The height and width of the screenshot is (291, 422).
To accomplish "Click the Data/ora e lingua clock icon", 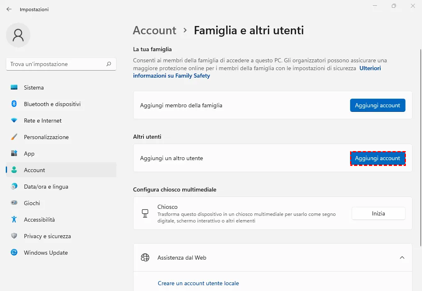I will (14, 187).
